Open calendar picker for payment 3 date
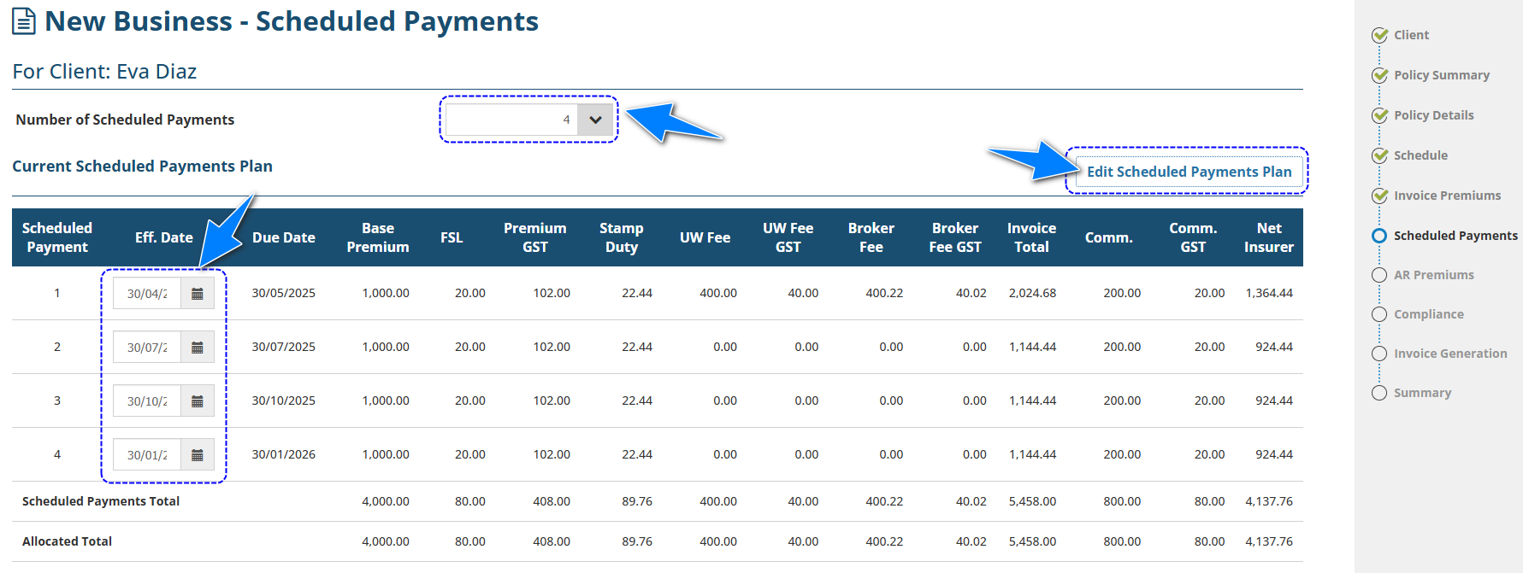The height and width of the screenshot is (573, 1523). (x=198, y=401)
